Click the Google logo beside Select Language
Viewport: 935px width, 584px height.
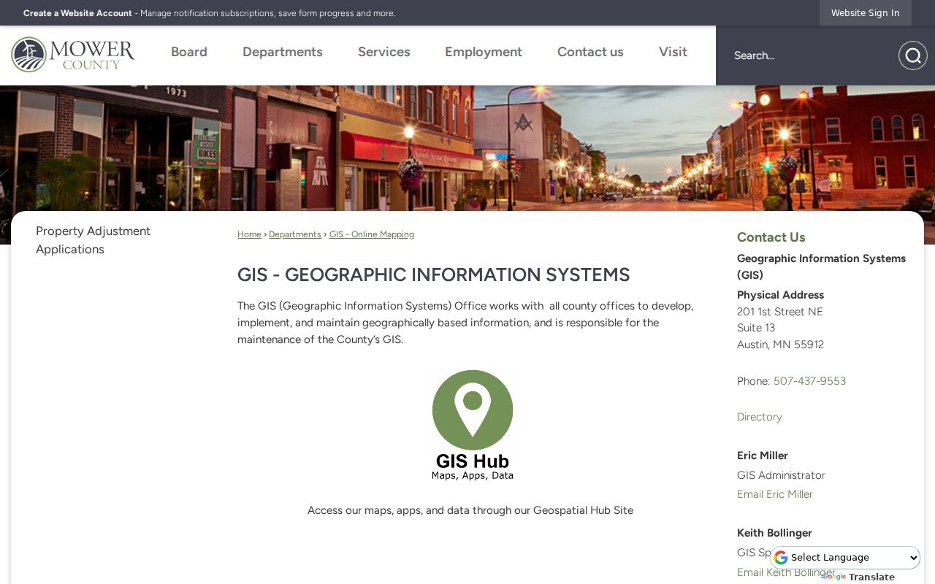(x=781, y=558)
